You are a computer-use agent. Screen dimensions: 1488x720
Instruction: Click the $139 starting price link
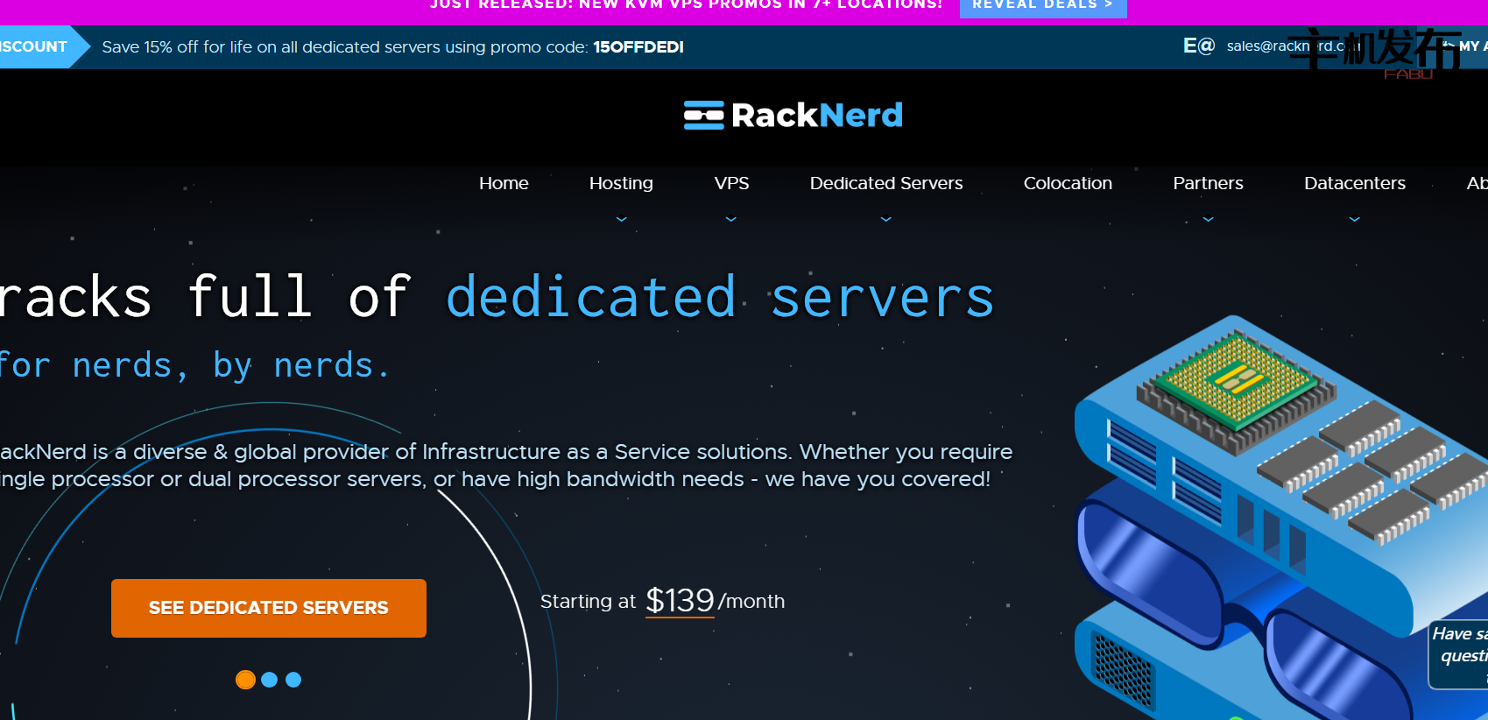tap(680, 601)
